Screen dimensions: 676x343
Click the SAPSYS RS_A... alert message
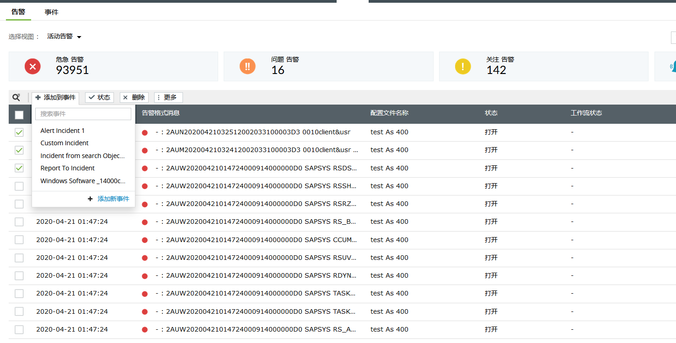tap(256, 329)
